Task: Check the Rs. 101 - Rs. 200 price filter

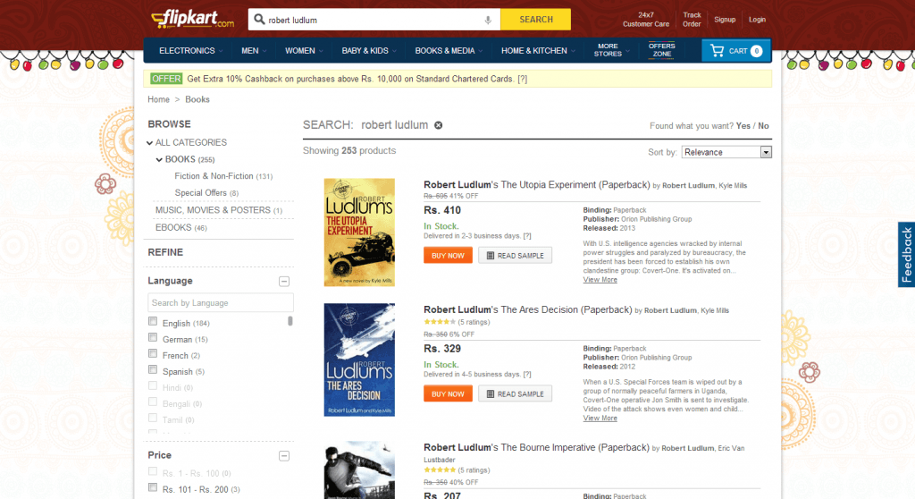Action: coord(153,487)
